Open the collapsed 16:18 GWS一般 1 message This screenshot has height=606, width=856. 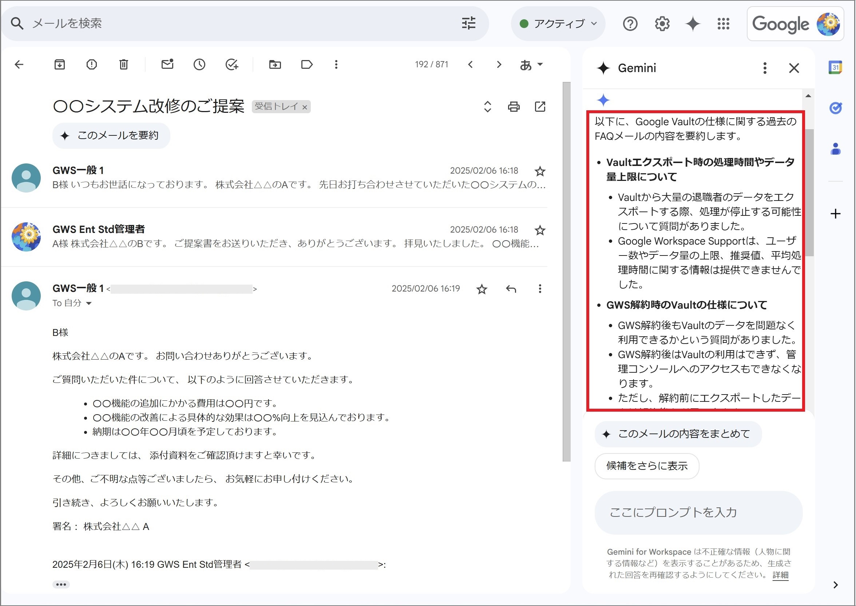[x=274, y=178]
